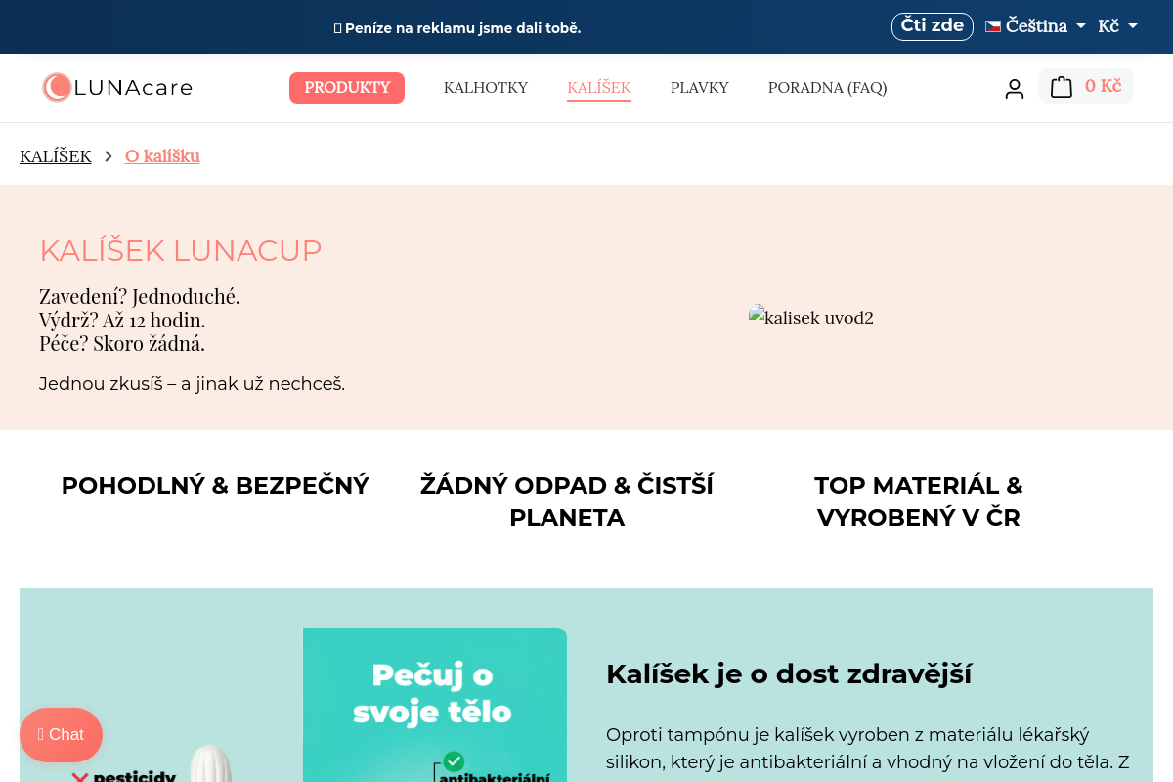Click the PRODUKTY button
1173x782 pixels.
[x=347, y=88]
